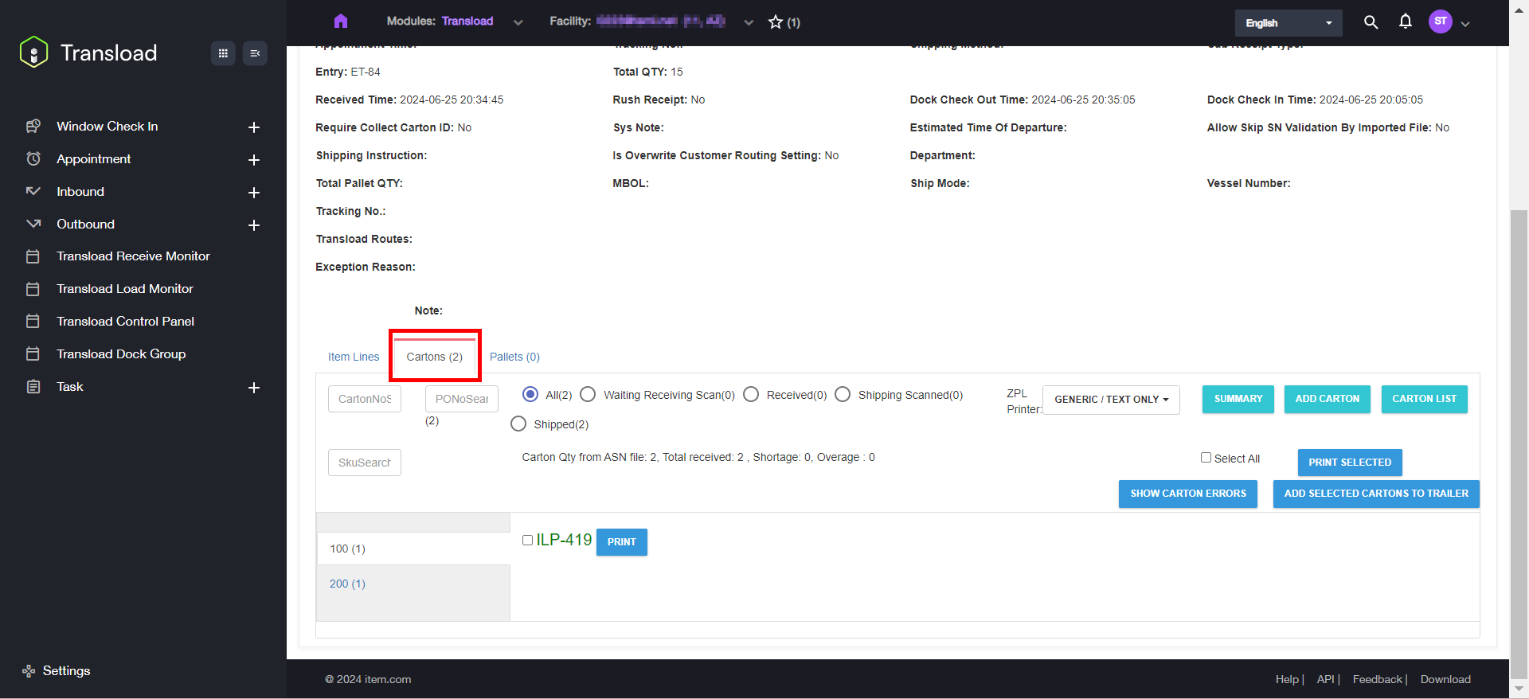Open the notifications bell
This screenshot has width=1529, height=699.
(x=1406, y=21)
